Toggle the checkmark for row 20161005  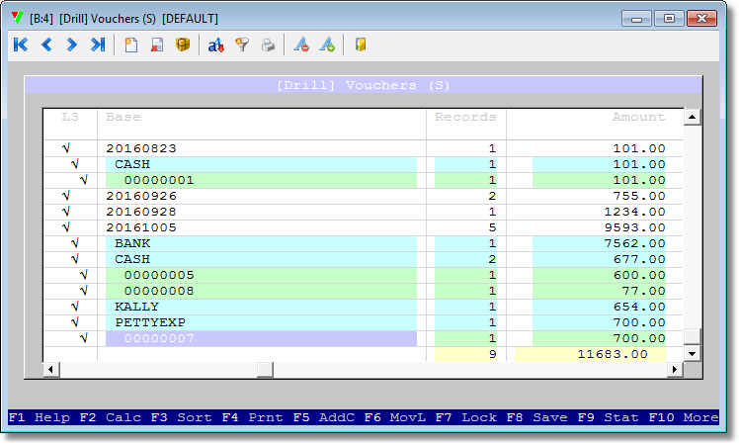pyautogui.click(x=66, y=227)
